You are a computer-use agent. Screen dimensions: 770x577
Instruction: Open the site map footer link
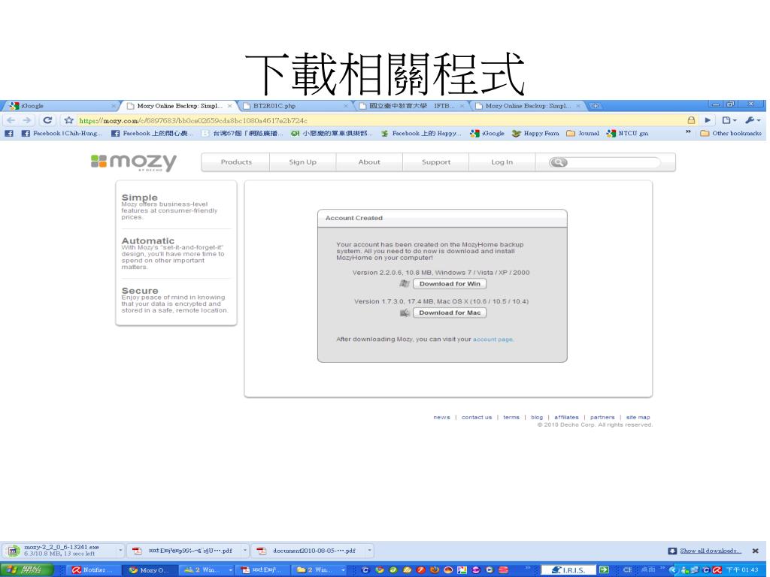coord(638,417)
